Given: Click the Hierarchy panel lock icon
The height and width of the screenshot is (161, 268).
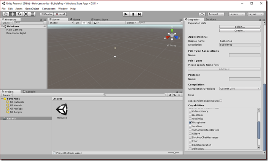Looking at the screenshot, I should tap(41, 20).
